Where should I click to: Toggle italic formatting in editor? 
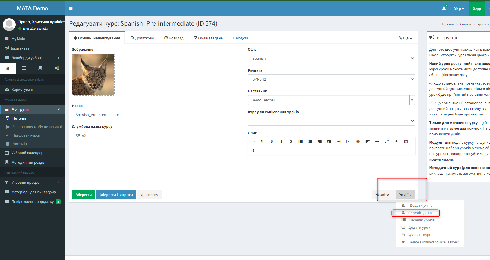(281, 141)
